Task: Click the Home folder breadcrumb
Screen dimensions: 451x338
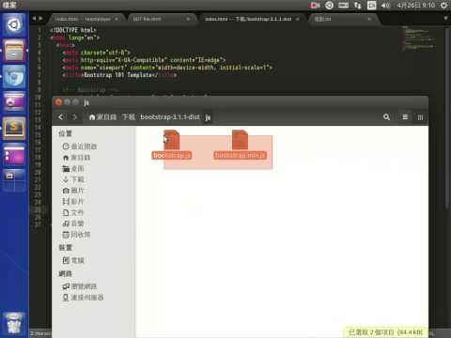Action: tap(102, 117)
